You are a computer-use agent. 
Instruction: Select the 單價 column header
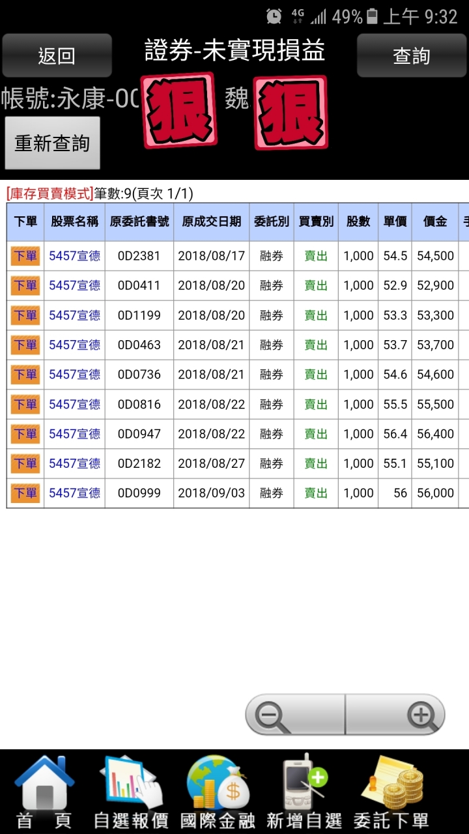(x=395, y=222)
